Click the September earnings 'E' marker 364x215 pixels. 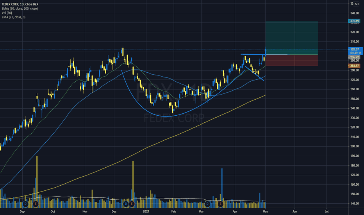pyautogui.click(x=35, y=204)
